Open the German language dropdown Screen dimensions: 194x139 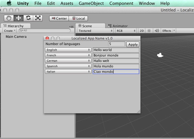coord(68,61)
